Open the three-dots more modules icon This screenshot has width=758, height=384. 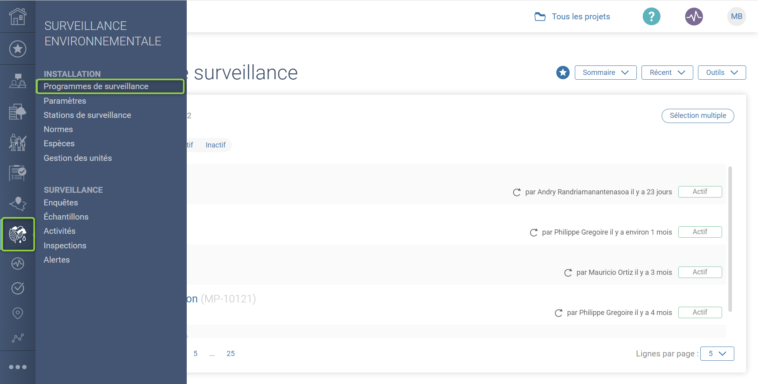click(x=18, y=367)
